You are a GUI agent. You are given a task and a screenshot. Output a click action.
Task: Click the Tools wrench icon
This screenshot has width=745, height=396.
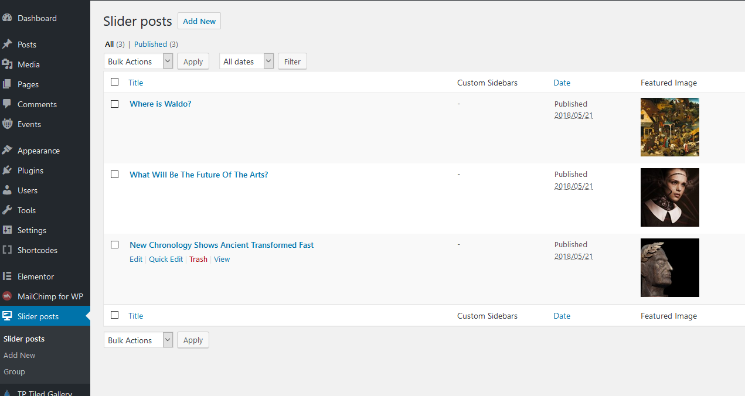point(7,210)
